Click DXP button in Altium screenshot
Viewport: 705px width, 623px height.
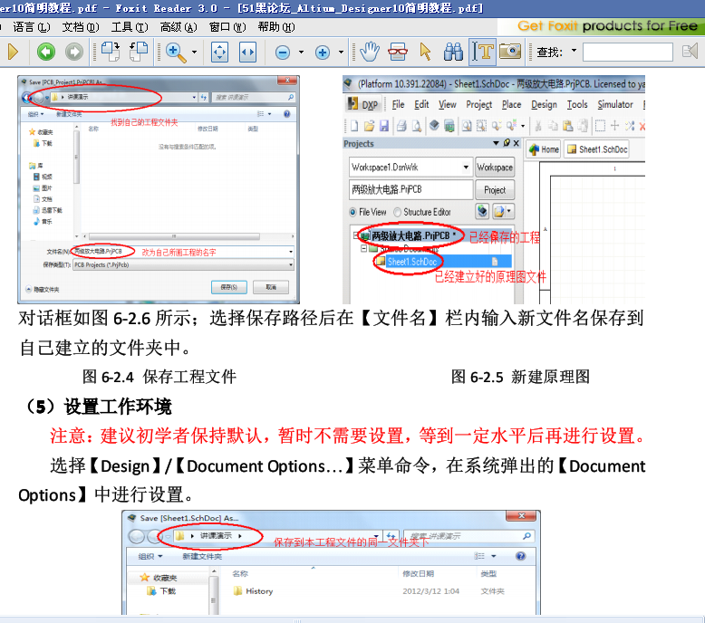pos(363,104)
